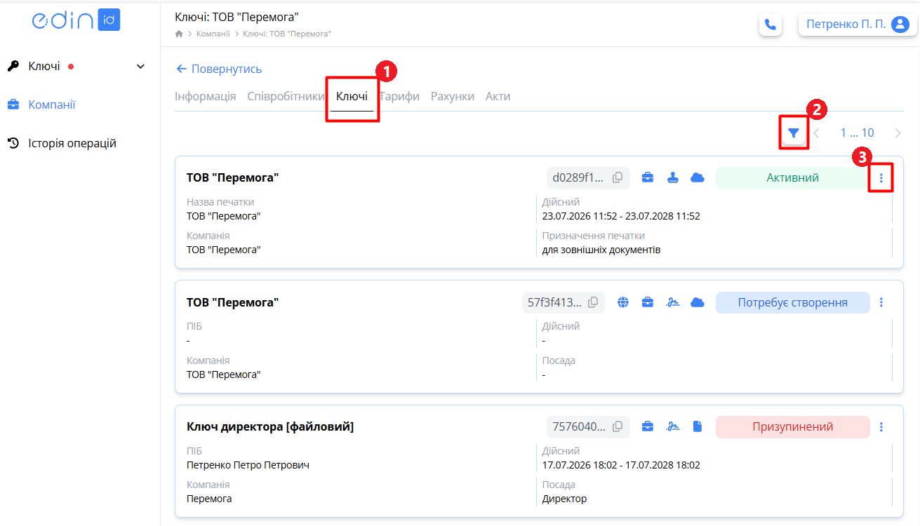Open Петренко П. П. user profile button
The width and height of the screenshot is (920, 526).
(858, 25)
